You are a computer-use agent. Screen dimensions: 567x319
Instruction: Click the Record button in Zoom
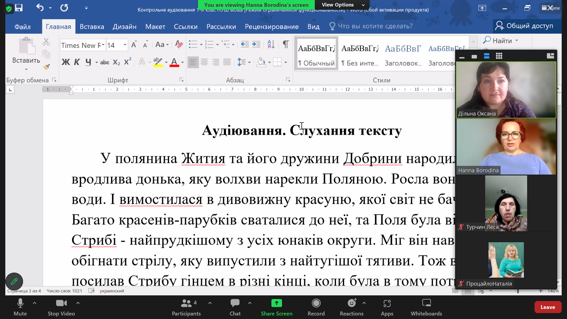[316, 307]
